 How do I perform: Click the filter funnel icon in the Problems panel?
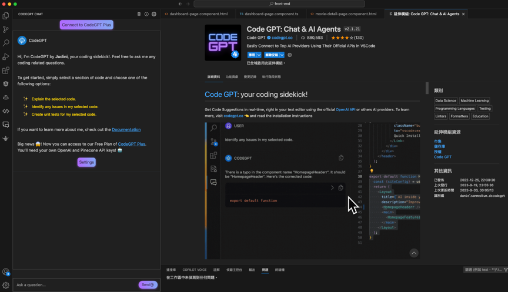click(506, 270)
